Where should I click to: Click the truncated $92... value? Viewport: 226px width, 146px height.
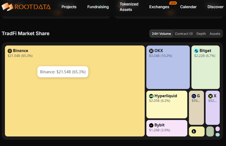(212, 101)
